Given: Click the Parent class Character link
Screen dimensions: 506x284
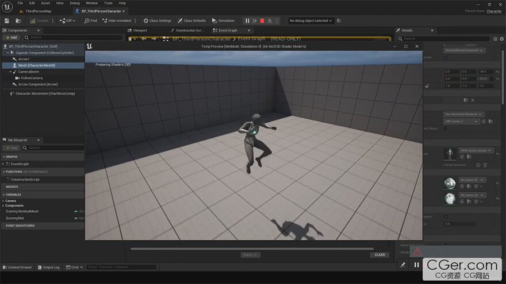Looking at the screenshot, I should click(x=494, y=11).
